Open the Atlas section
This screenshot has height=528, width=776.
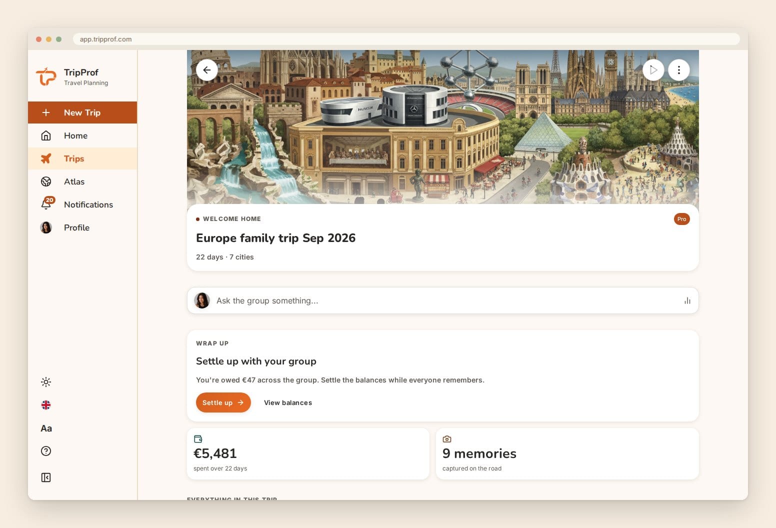click(82, 181)
